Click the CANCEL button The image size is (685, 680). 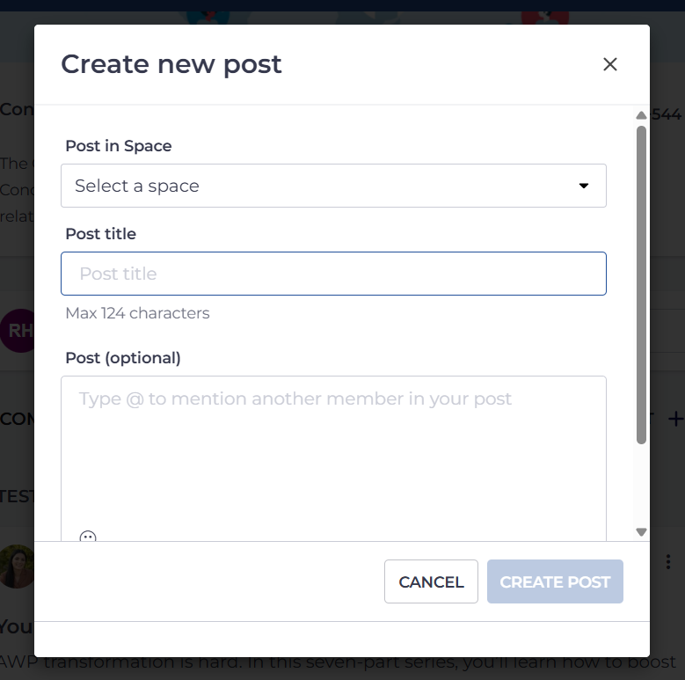431,581
